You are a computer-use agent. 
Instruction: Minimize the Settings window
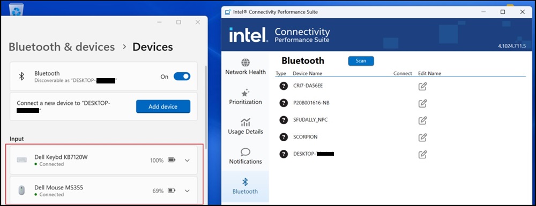point(159,22)
